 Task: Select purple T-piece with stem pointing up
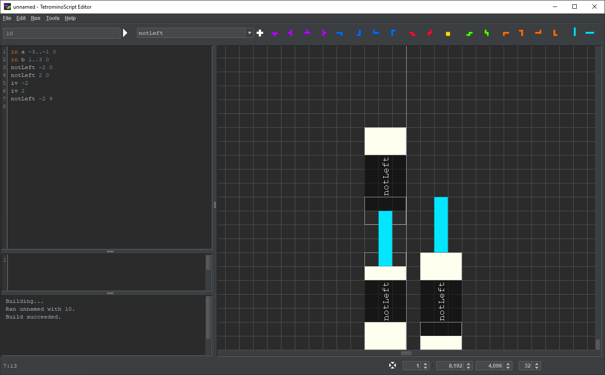[x=308, y=32]
